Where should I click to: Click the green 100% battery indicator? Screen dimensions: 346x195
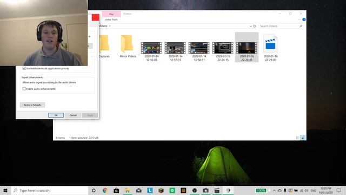261,190
